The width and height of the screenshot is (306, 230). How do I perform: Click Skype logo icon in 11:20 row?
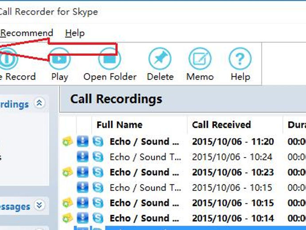click(98, 141)
